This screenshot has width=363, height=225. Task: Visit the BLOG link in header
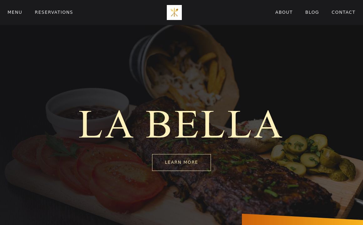(312, 12)
